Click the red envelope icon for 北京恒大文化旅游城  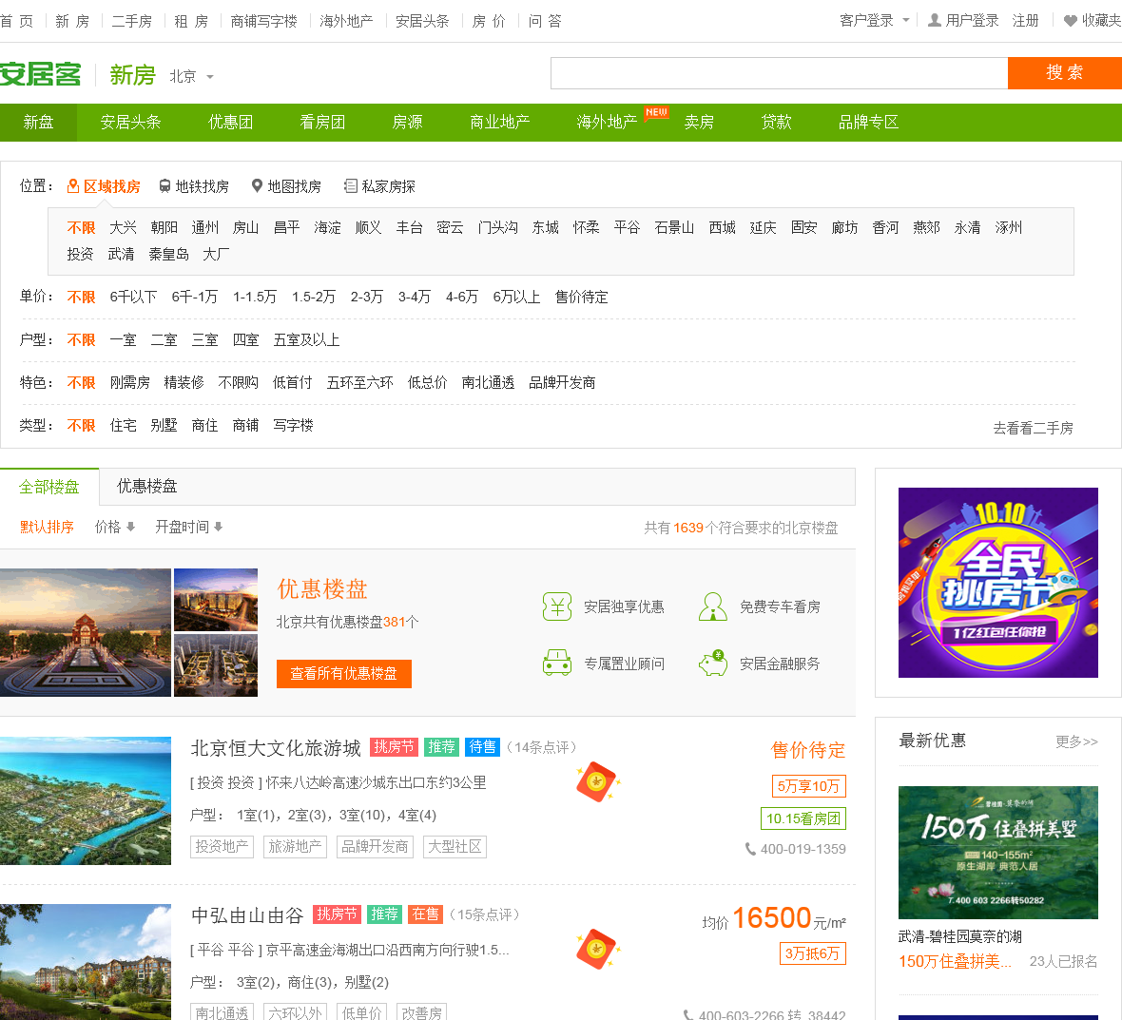597,782
